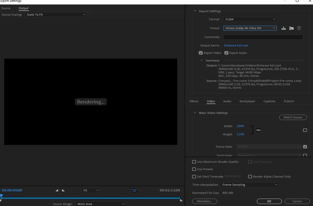
Task: Switch to the Output tab
Action: tap(24, 8)
